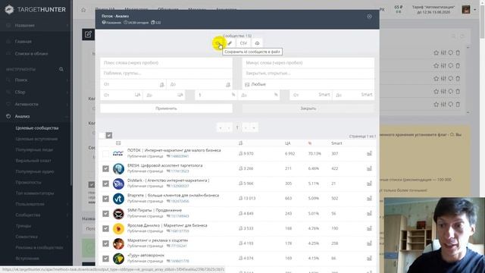This screenshot has height=273, width=485.
Task: Select Популярные люди in the sidebar
Action: 34,150
